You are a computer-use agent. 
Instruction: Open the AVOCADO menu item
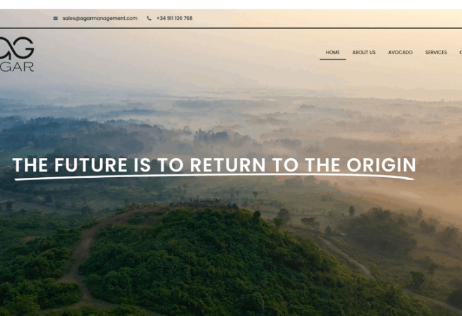400,52
